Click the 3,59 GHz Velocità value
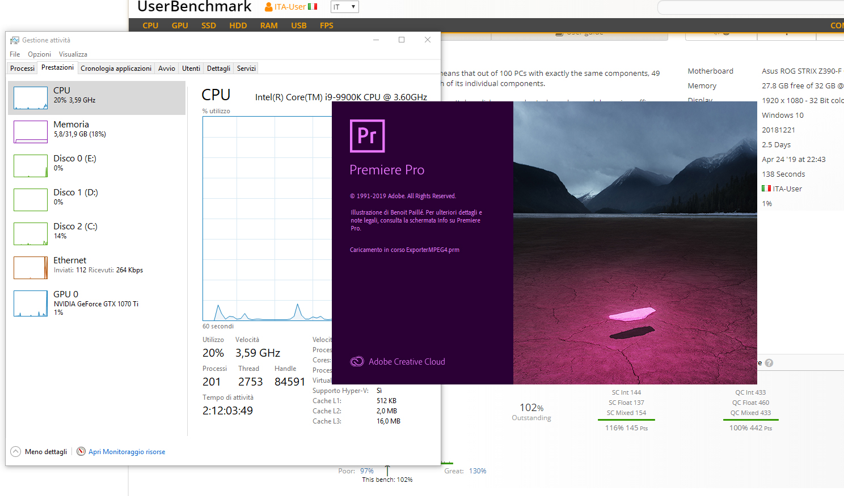 pyautogui.click(x=258, y=353)
